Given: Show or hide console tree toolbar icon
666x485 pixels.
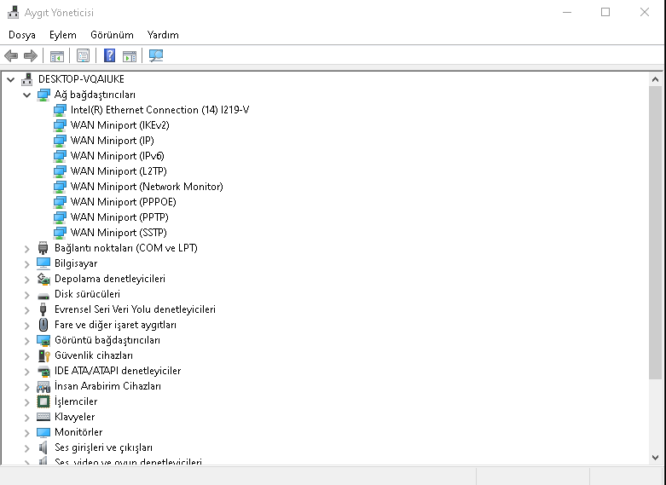Looking at the screenshot, I should (x=57, y=55).
